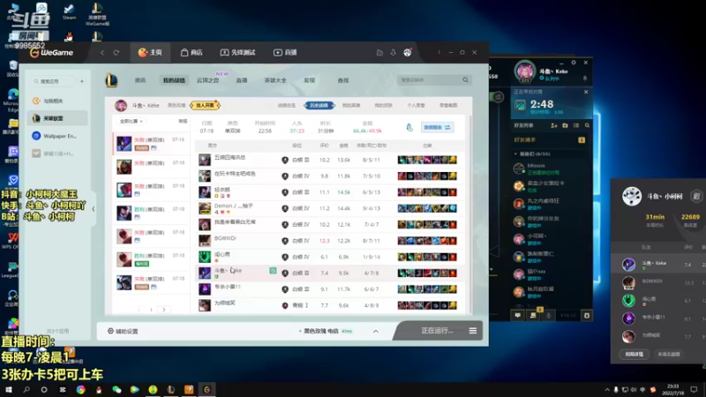Viewport: 706px width, 397px height.
Task: Add an app with the plus icon in sidebar
Action: [82, 81]
